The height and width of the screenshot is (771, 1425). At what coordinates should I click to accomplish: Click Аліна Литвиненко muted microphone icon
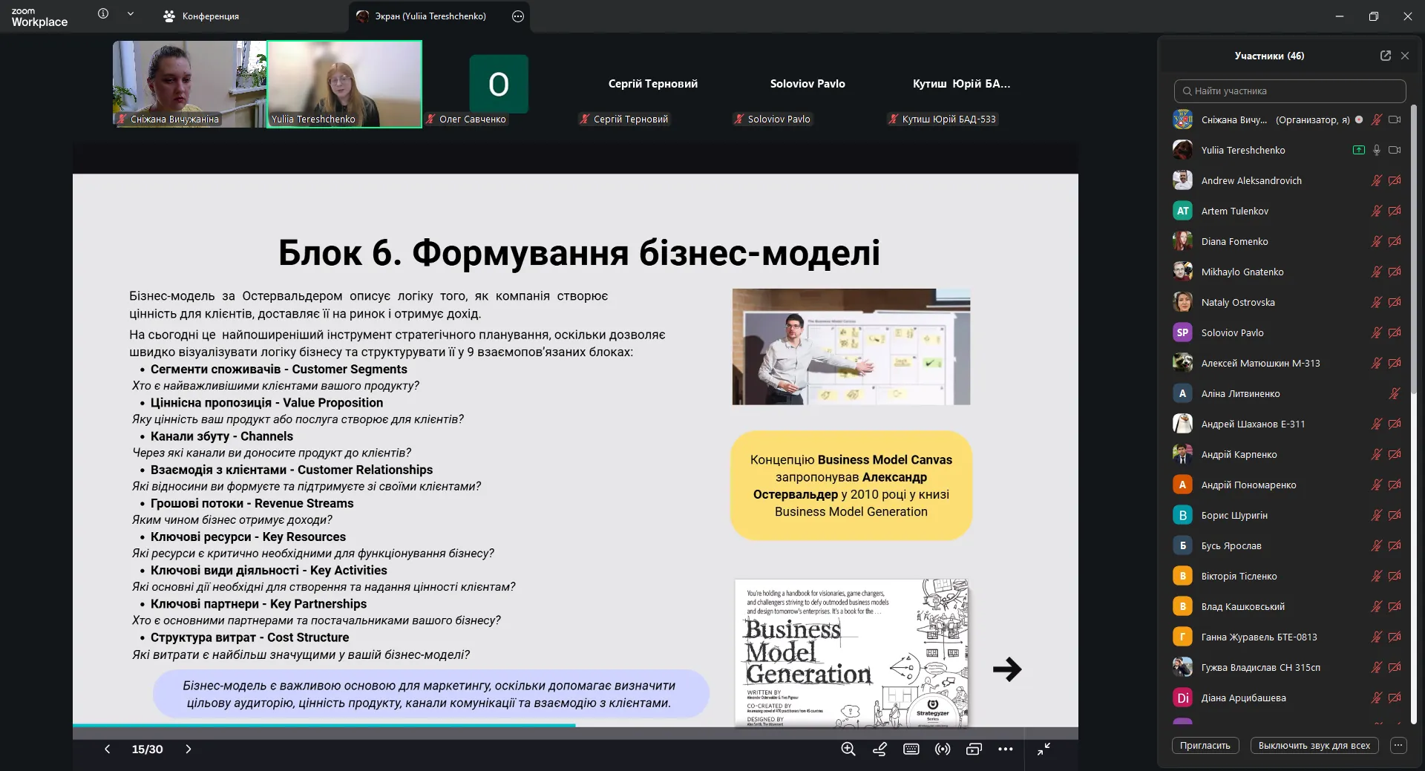click(x=1395, y=393)
